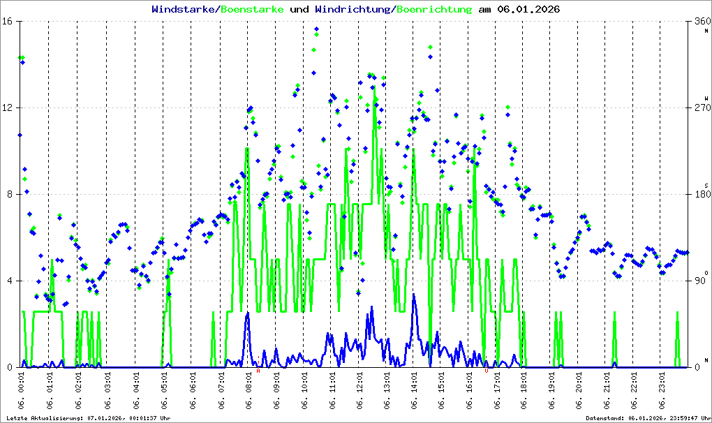Click the compass letter N beside 360
The width and height of the screenshot is (712, 423).
706,31
